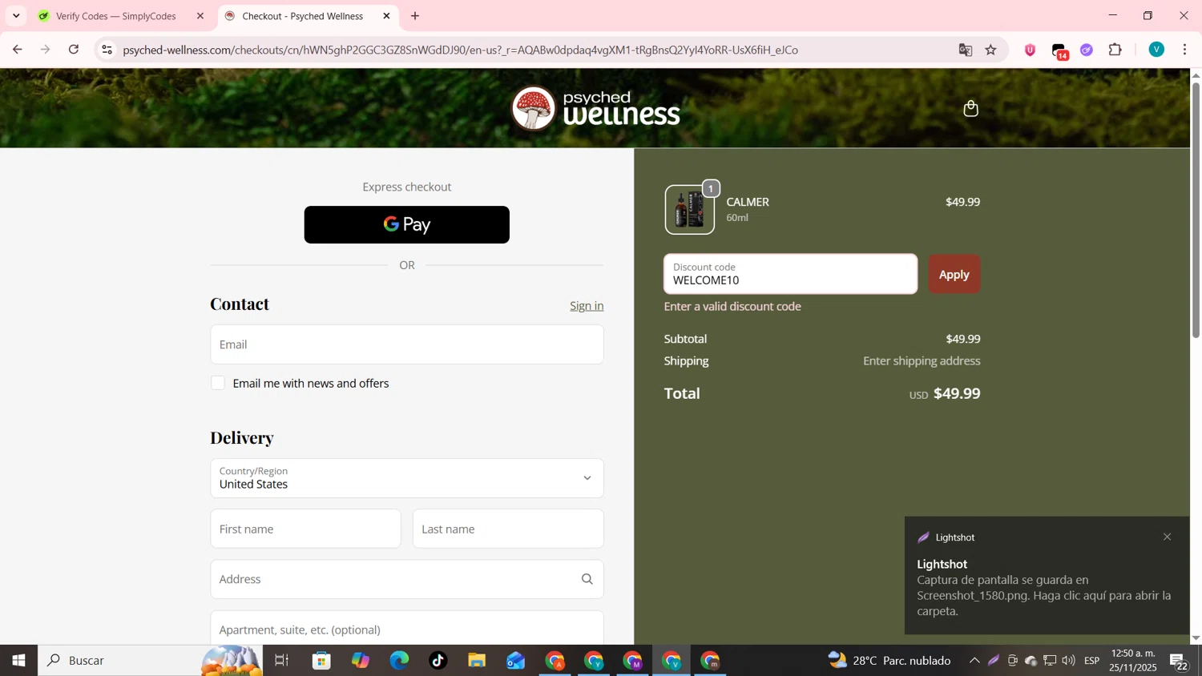
Task: Open Chrome three-dot menu
Action: [x=1185, y=50]
